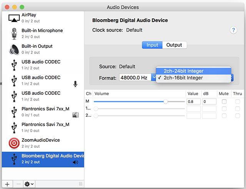Click the sidebar resize grip handle
This screenshot has width=246, height=189.
[80, 184]
